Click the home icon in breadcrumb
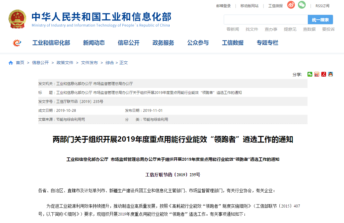The image size is (344, 223). (x=11, y=63)
